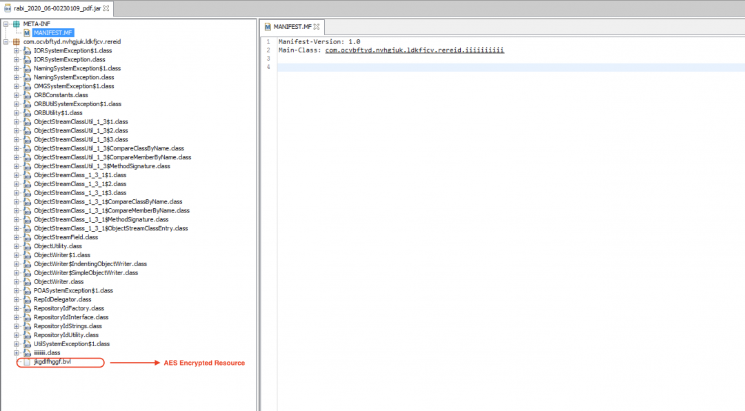The width and height of the screenshot is (745, 411).
Task: Close the MANIFEST.MF editor tab
Action: [x=317, y=27]
